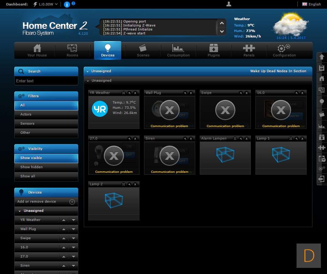Click the sidebar rooms floorplan icon

point(322,90)
